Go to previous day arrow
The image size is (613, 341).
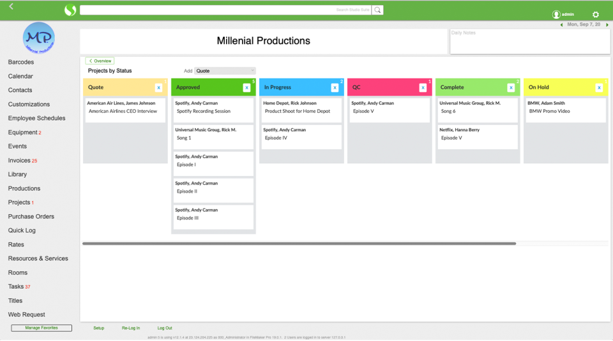tap(562, 25)
